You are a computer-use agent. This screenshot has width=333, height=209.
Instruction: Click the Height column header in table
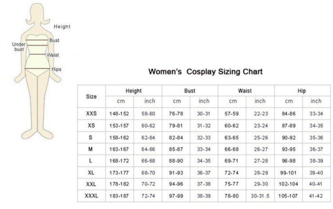[133, 91]
